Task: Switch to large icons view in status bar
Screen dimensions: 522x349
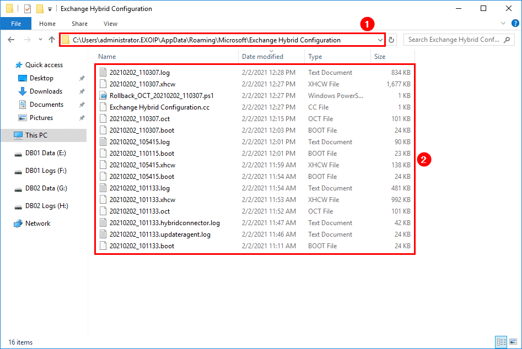Action: [x=513, y=342]
